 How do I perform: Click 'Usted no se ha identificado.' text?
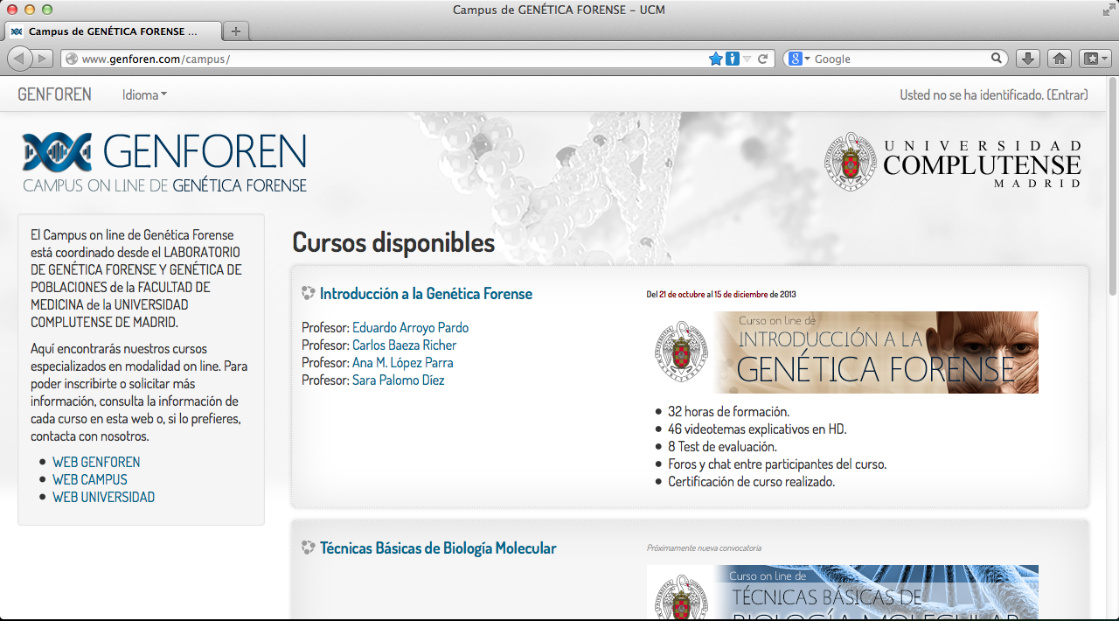pos(971,94)
